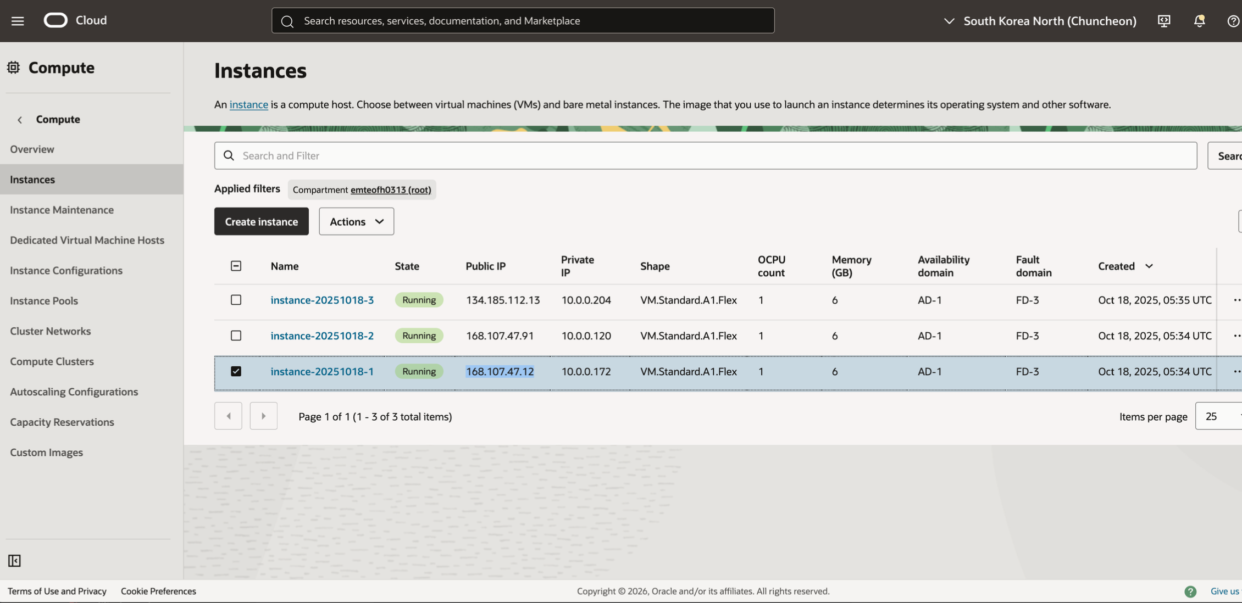
Task: Collapse the sidebar with bottom-left icon
Action: (14, 561)
